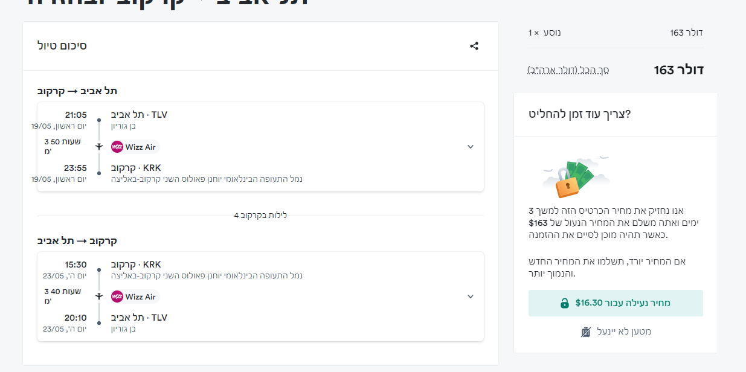The height and width of the screenshot is (372, 746).
Task: Expand the Krakow to Tel Aviv flight details
Action: pyautogui.click(x=471, y=297)
